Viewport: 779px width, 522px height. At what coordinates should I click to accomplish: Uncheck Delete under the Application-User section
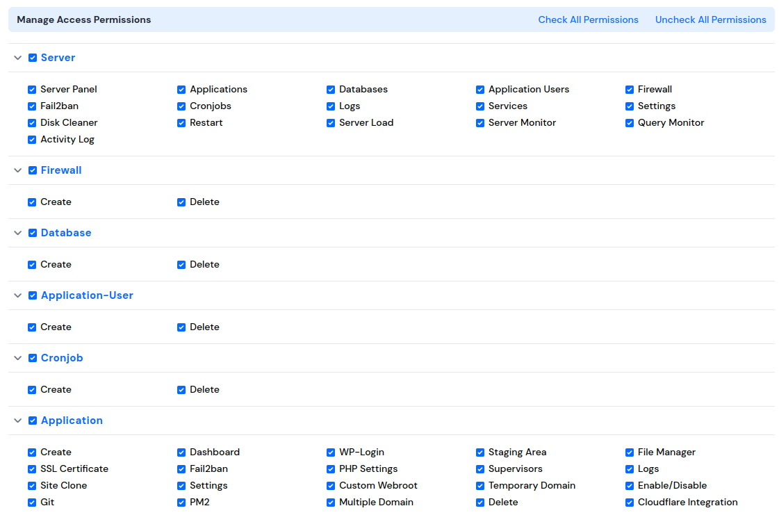click(x=181, y=327)
